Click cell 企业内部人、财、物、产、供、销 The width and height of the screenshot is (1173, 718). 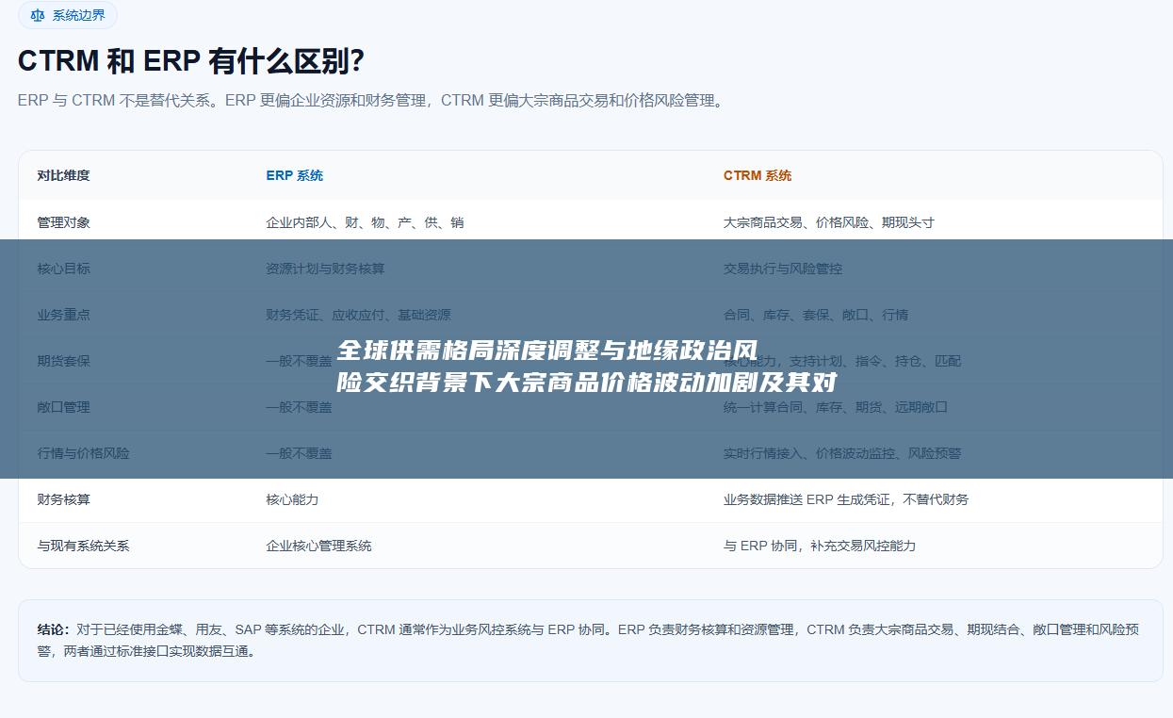pos(365,222)
